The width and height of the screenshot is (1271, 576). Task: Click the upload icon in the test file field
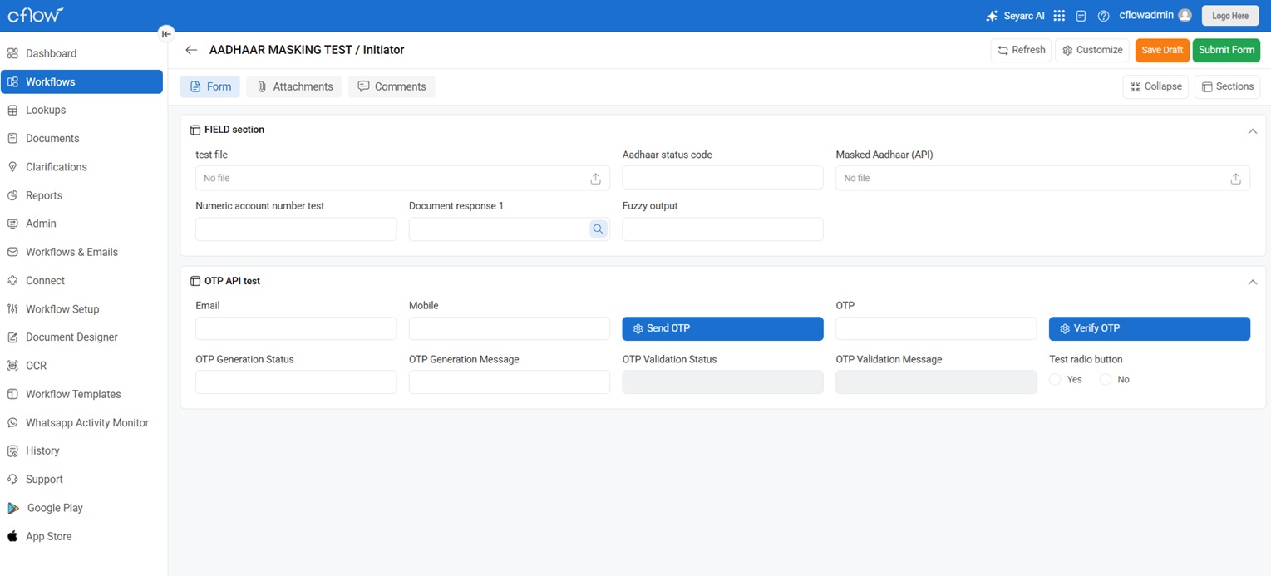tap(595, 179)
